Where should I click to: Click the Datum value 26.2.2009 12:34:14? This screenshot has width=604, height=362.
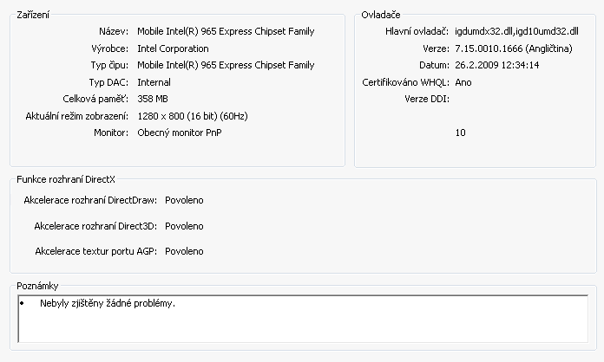(497, 65)
